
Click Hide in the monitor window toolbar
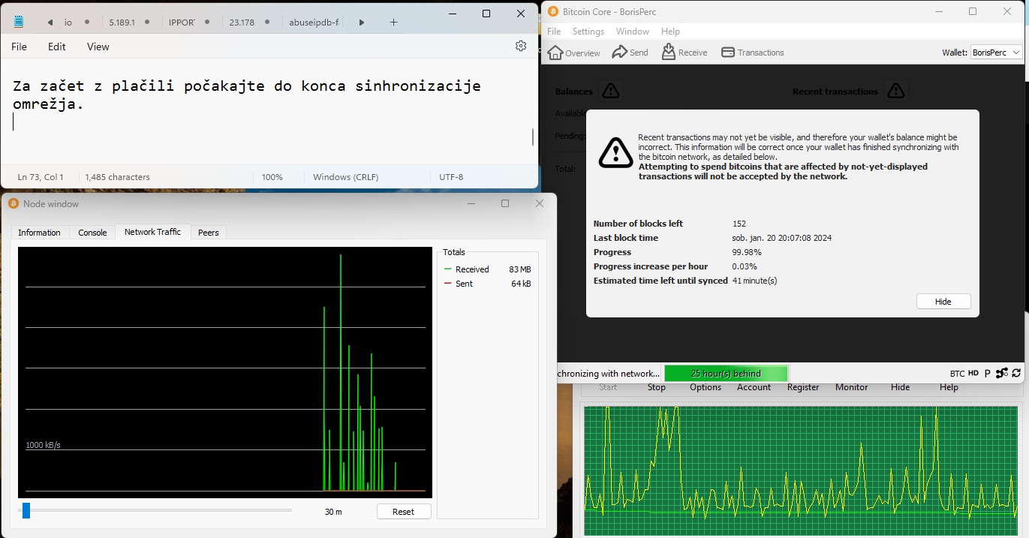pos(901,387)
